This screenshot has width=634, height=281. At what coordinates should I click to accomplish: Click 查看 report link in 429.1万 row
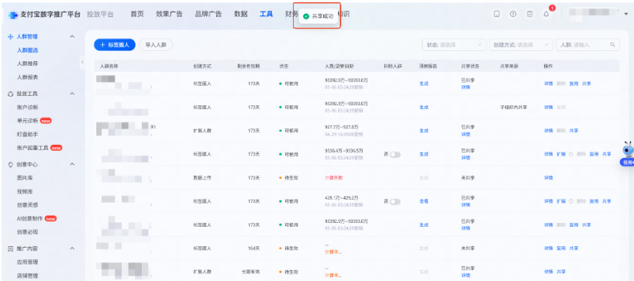tap(424, 201)
